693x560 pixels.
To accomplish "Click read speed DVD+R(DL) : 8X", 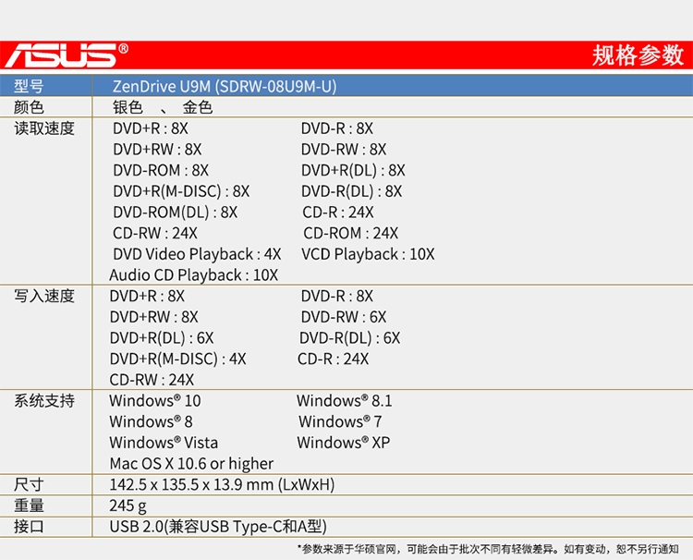I will point(353,170).
